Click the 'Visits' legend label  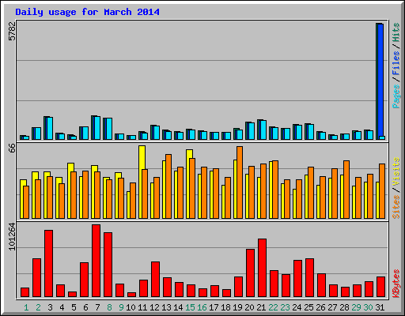(396, 172)
